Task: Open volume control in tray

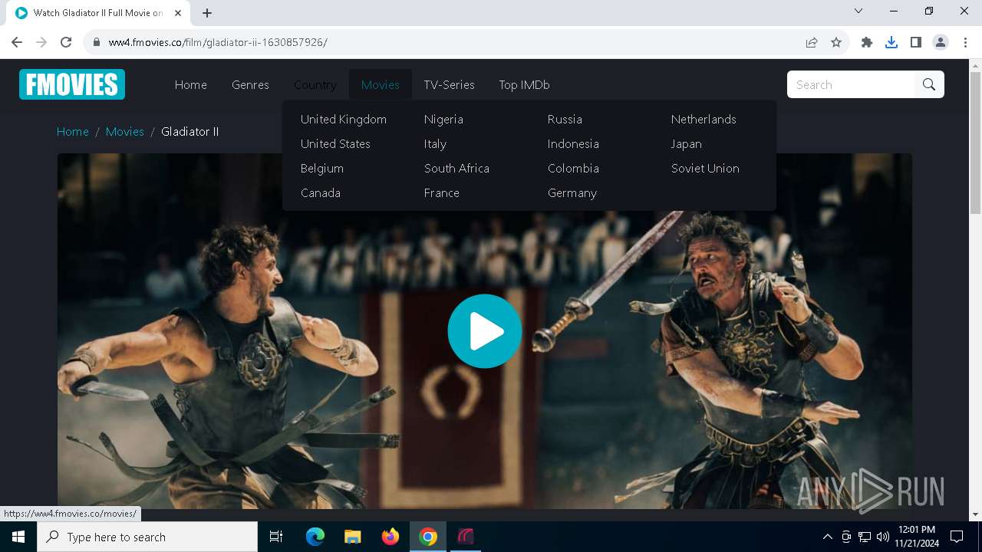Action: [883, 537]
